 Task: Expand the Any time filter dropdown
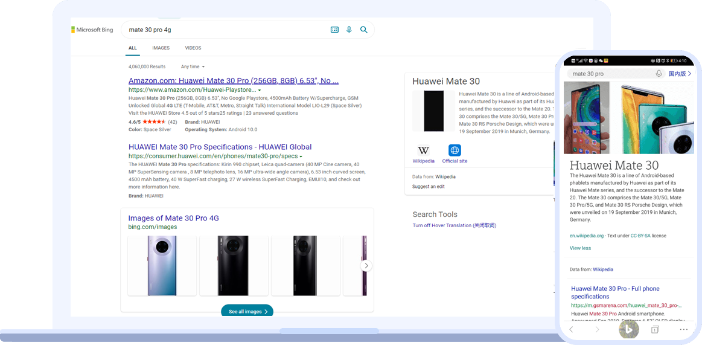tap(193, 66)
